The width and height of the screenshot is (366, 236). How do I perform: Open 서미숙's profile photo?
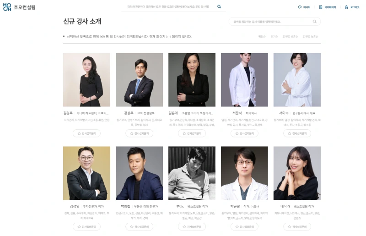[297, 80]
